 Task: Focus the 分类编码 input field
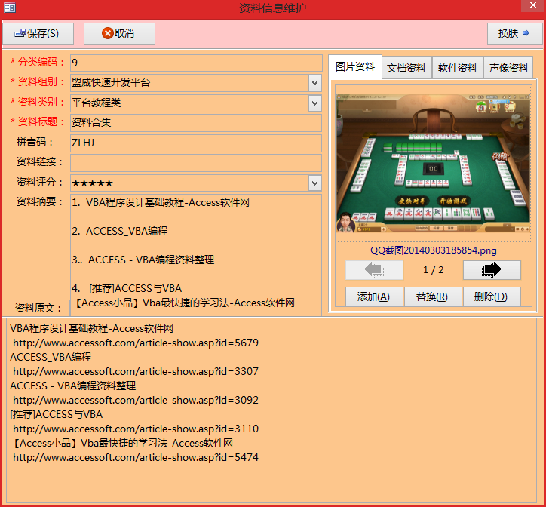196,63
